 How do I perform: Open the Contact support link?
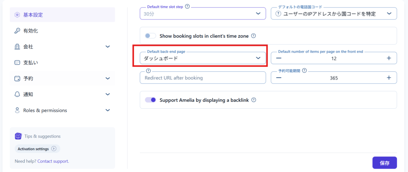pos(53,161)
